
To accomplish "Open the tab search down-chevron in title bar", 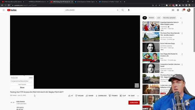I will (x=179, y=2).
